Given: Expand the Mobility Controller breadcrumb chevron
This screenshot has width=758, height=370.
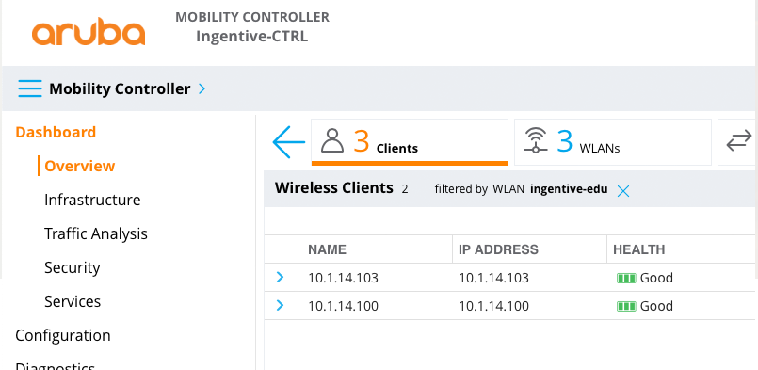Looking at the screenshot, I should coord(202,89).
